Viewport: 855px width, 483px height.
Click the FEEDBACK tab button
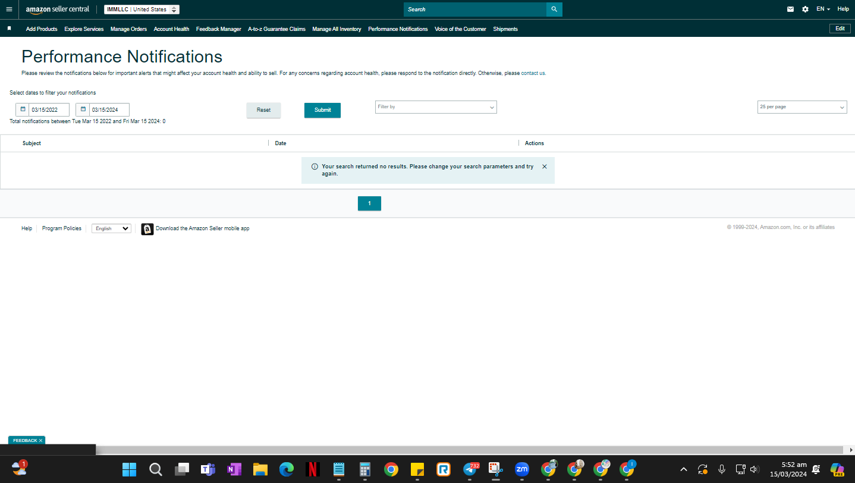pyautogui.click(x=27, y=441)
